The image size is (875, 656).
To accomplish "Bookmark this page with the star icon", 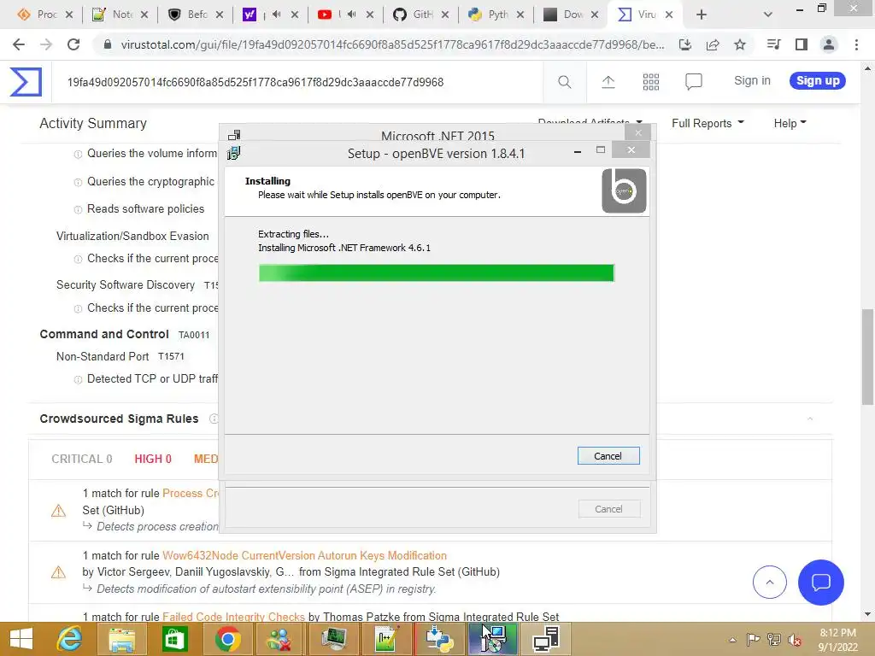I will [x=740, y=44].
